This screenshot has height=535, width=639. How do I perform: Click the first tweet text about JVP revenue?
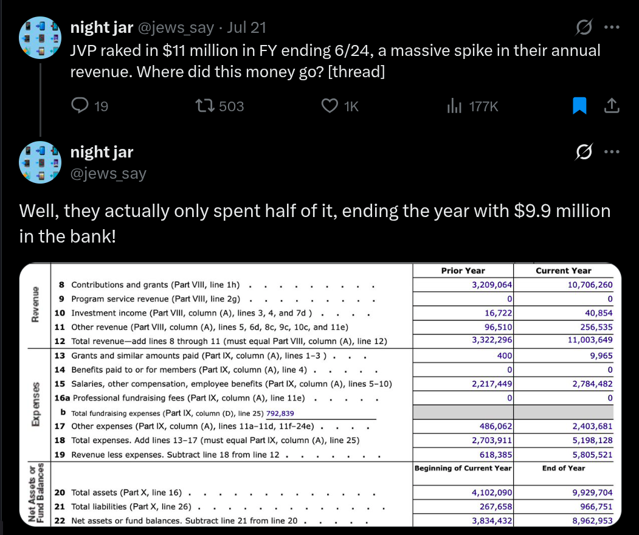pos(334,61)
